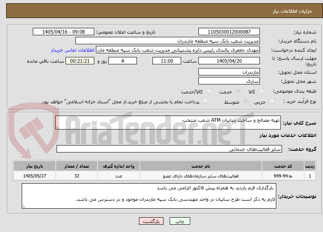Click the buyer organization name field
Viewport: 323px width, 232px height.
(168, 41)
